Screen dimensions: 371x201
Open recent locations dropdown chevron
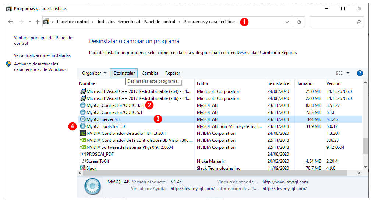[x=30, y=22]
